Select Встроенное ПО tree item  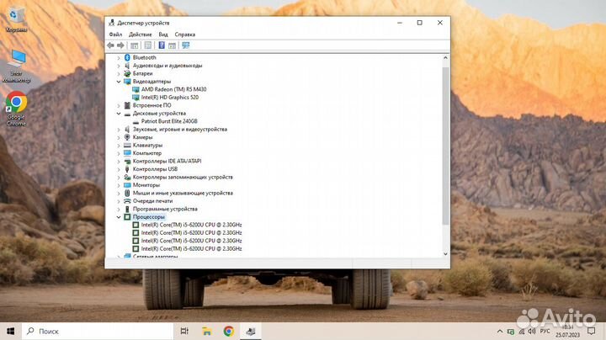tap(151, 105)
